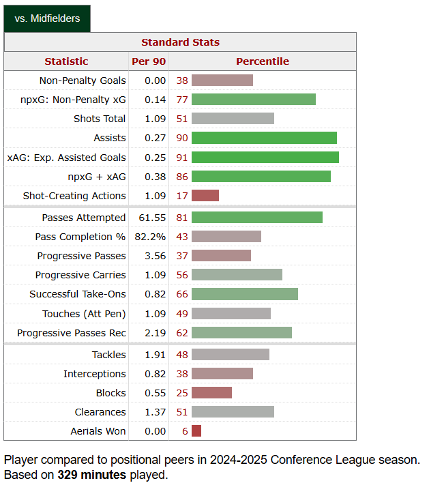Screen dimensions: 429x483
Task: Click the Shot-Creating Actions red bar
Action: point(205,196)
